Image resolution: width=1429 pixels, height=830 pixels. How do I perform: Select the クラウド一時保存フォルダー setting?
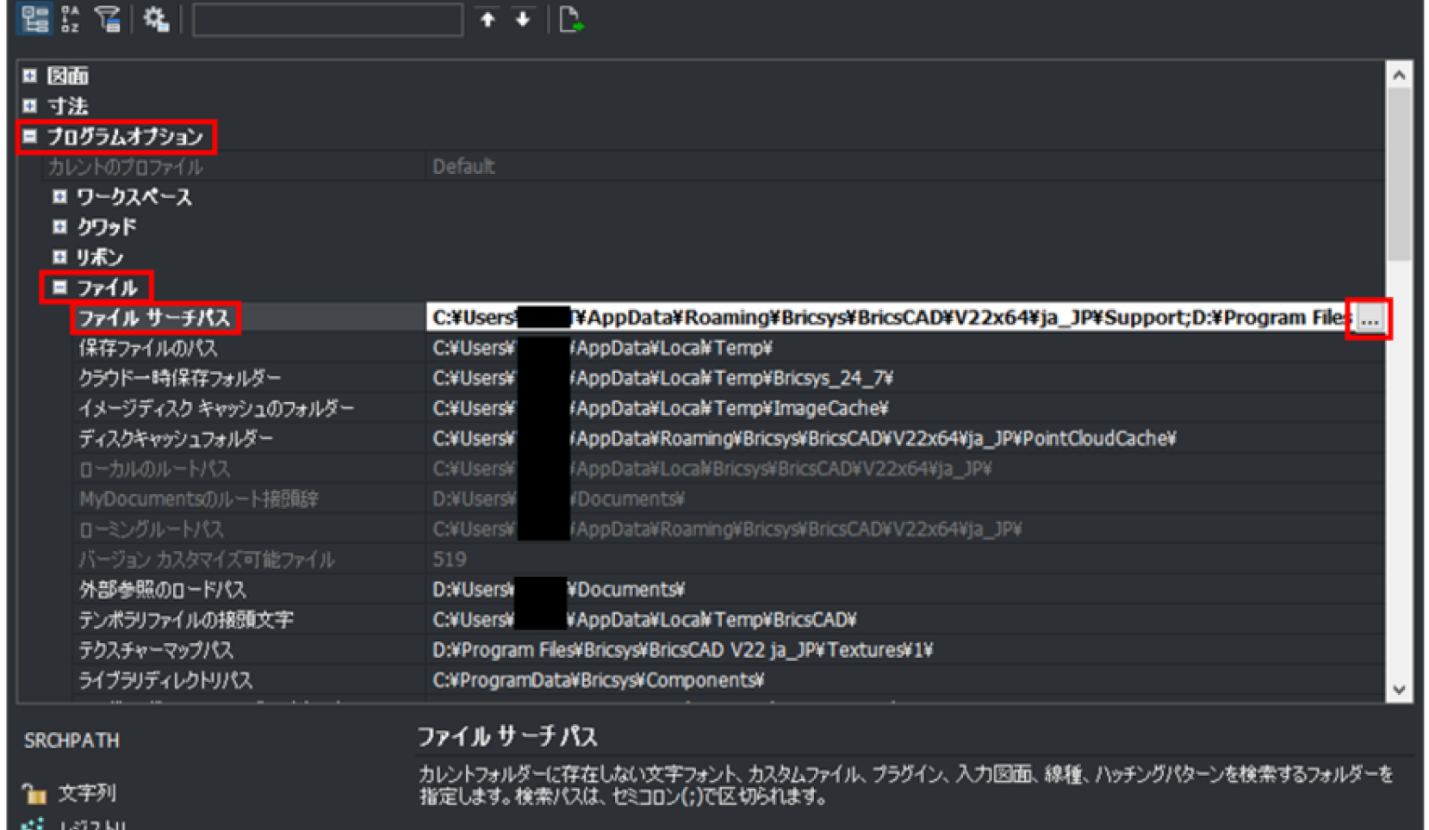coord(179,378)
